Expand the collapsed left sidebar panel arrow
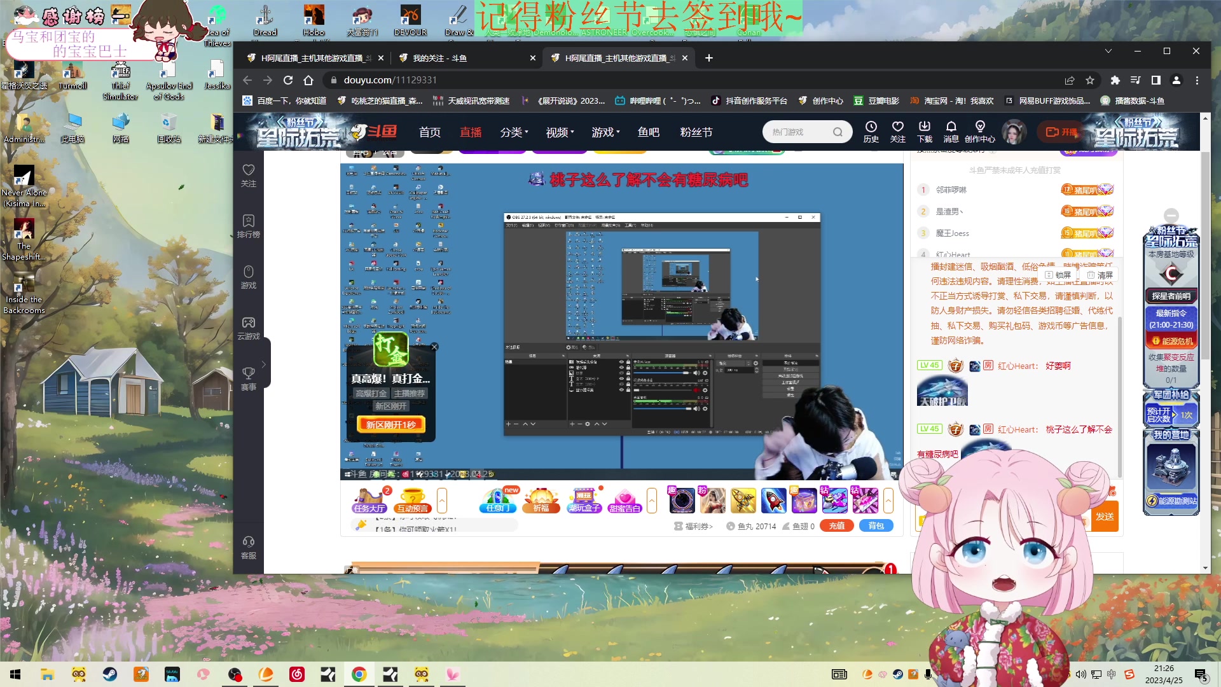This screenshot has height=687, width=1221. 264,364
